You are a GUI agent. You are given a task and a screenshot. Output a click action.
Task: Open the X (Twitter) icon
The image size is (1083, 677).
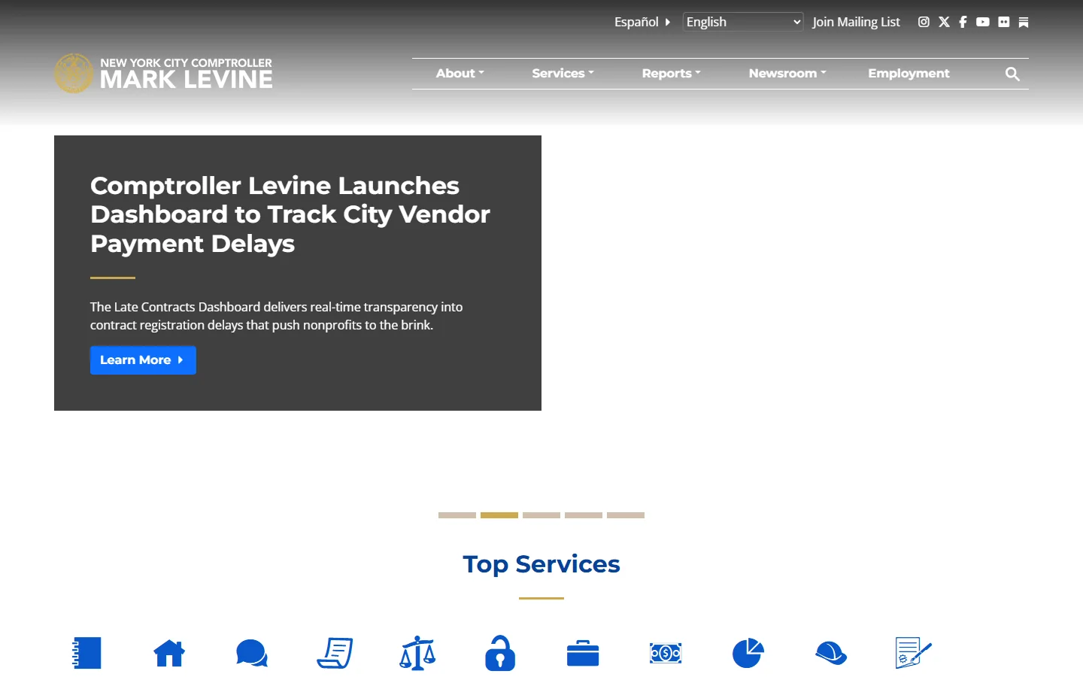944,22
